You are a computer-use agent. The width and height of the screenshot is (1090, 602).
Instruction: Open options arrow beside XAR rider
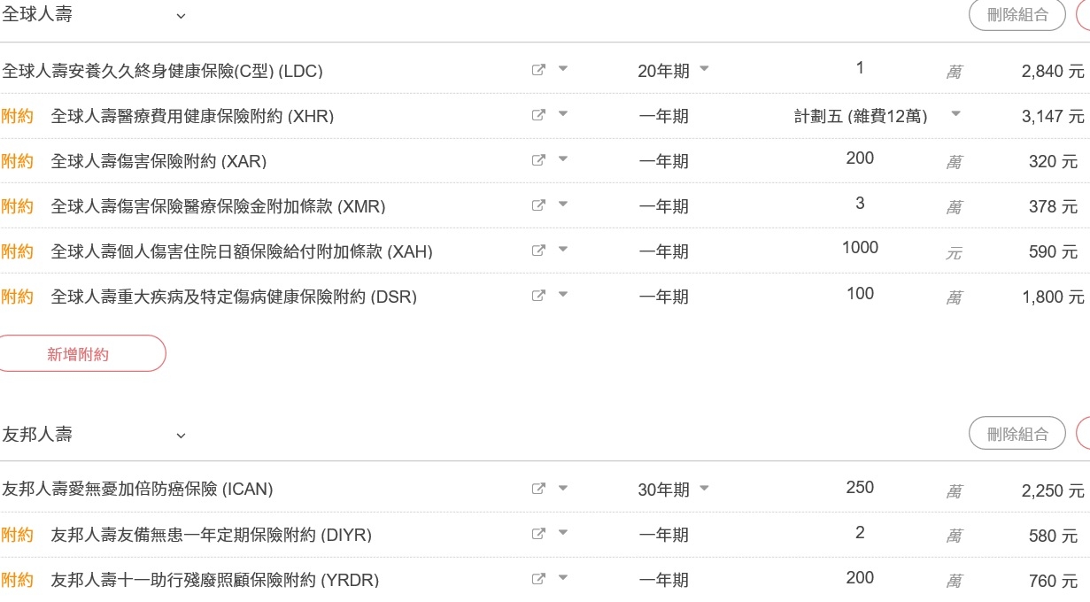pos(563,159)
